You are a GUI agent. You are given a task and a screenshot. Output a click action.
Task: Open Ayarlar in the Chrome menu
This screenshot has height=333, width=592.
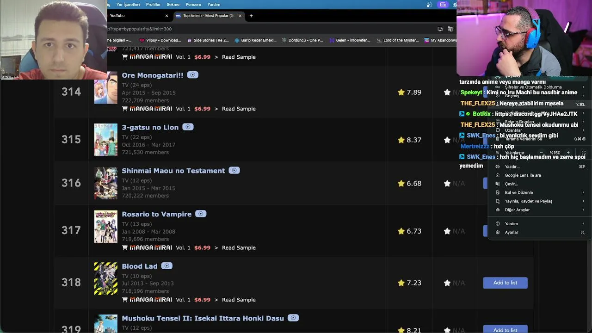tap(540, 233)
